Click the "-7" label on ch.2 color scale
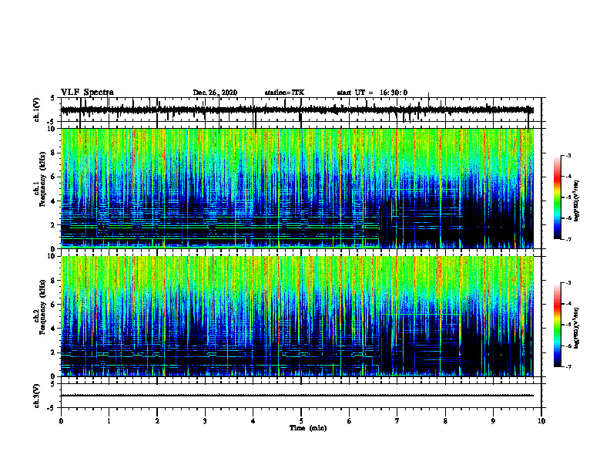 pyautogui.click(x=568, y=366)
